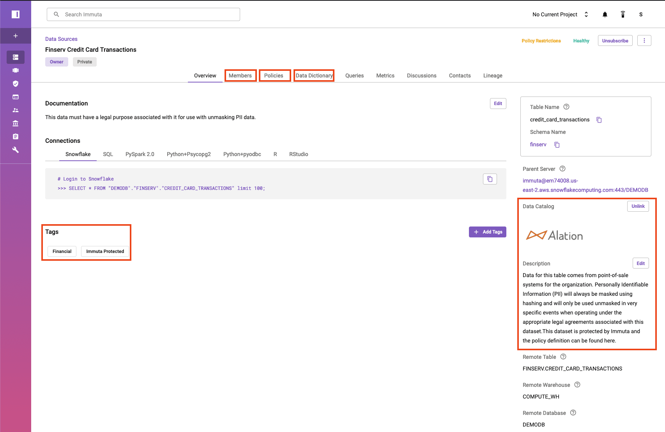
Task: Click the Table Name help icon
Action: pyautogui.click(x=566, y=107)
